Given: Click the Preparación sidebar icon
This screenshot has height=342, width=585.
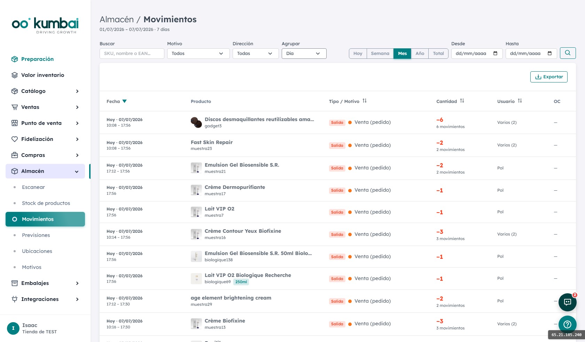Looking at the screenshot, I should tap(15, 59).
